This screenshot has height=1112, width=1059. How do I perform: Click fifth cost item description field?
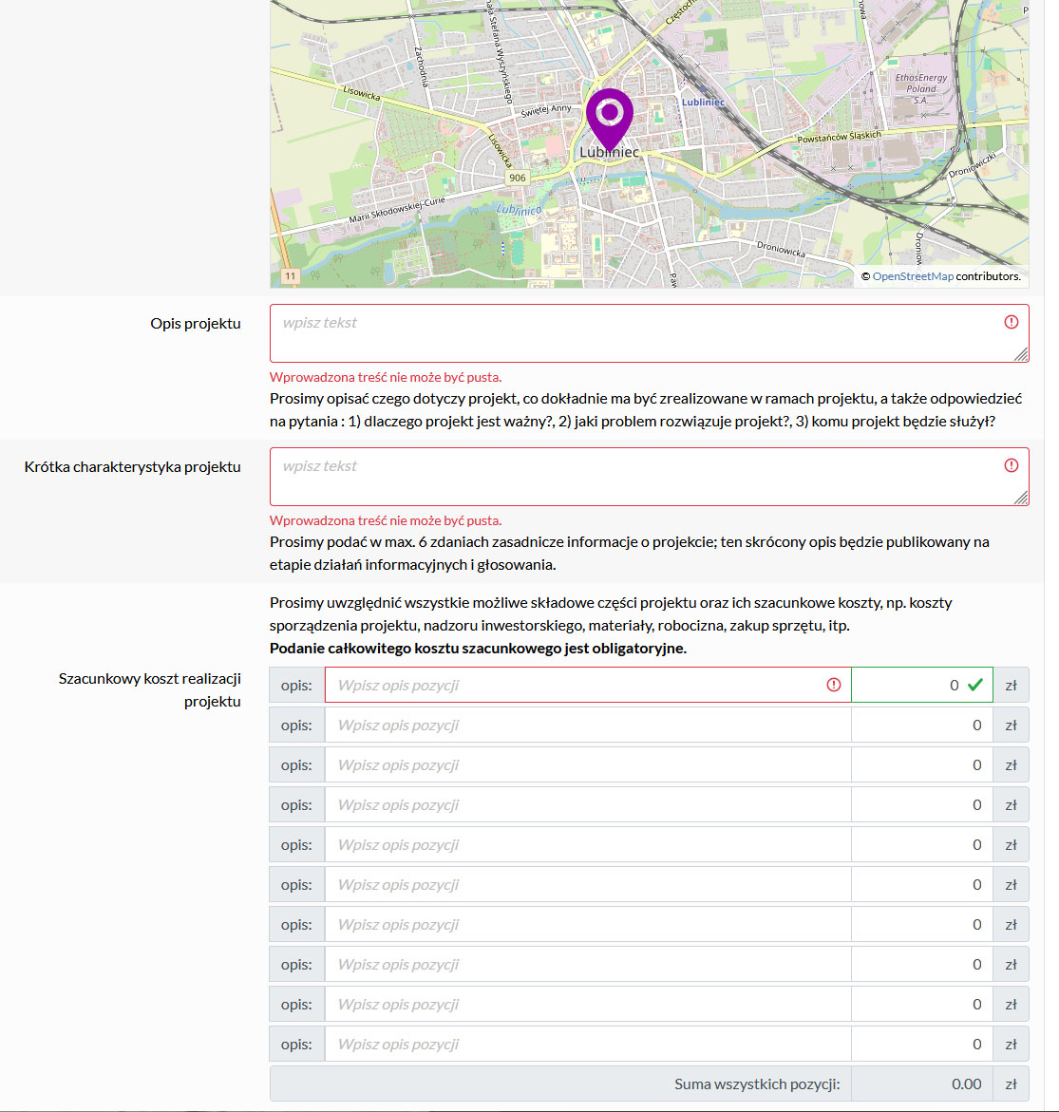587,845
